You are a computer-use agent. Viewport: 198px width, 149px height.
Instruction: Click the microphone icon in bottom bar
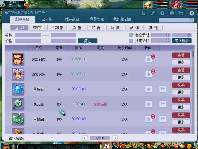click(x=13, y=147)
